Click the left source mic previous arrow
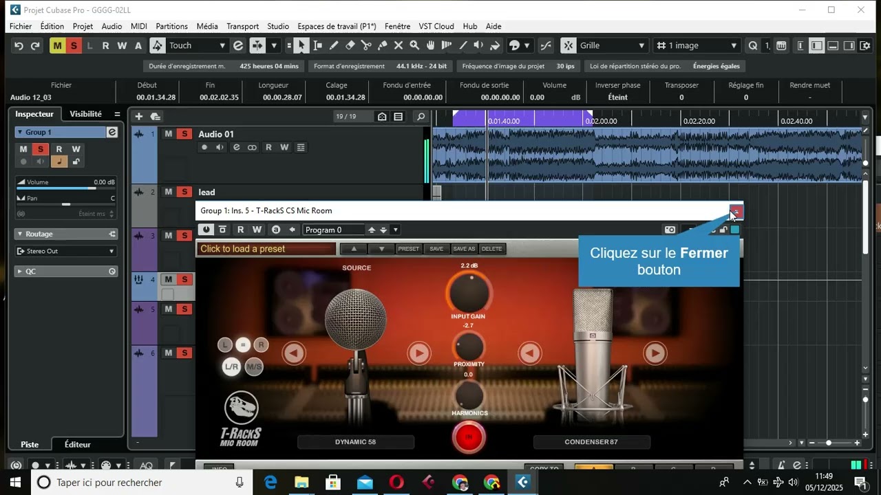Image resolution: width=881 pixels, height=495 pixels. click(294, 353)
